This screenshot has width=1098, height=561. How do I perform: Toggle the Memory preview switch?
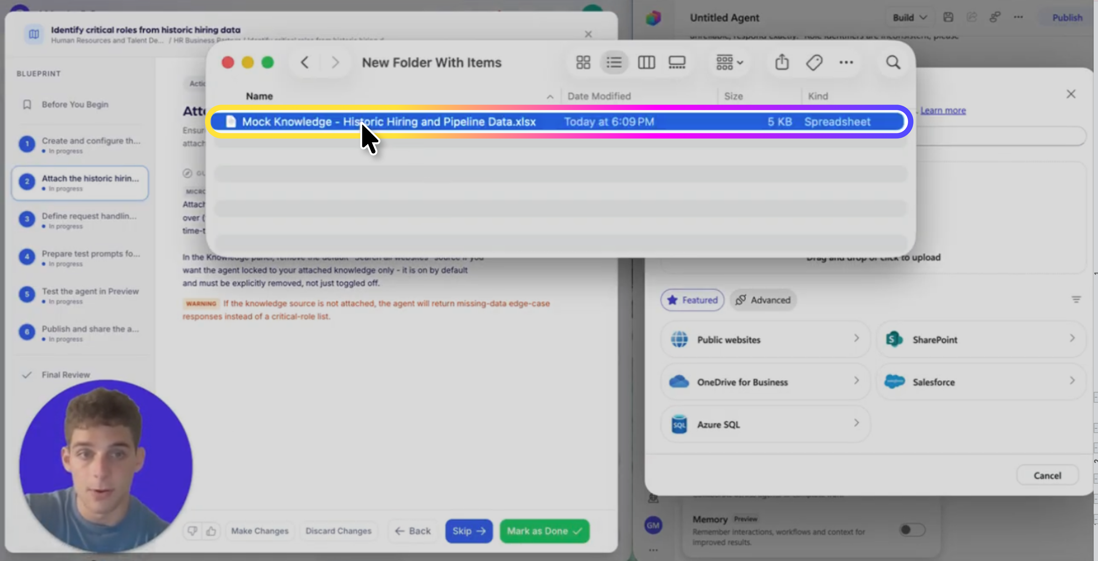click(912, 530)
